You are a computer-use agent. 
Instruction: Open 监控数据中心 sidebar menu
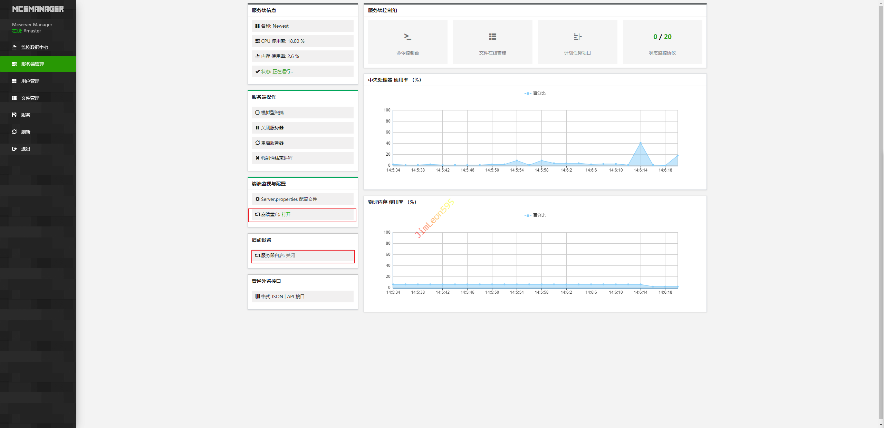[x=35, y=47]
